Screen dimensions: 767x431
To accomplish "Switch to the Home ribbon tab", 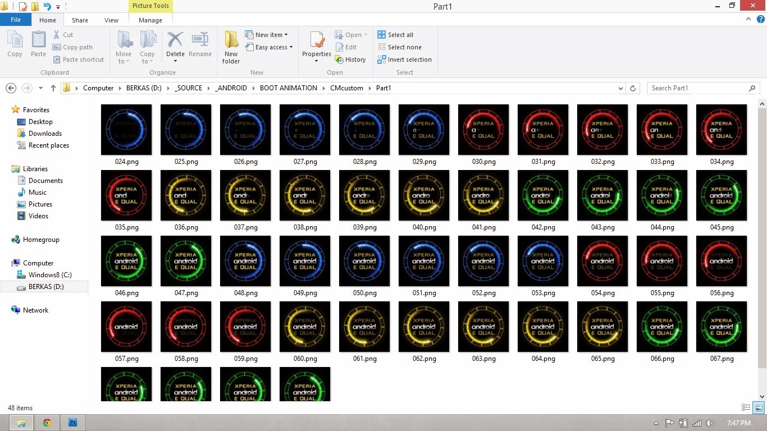I will tap(48, 20).
